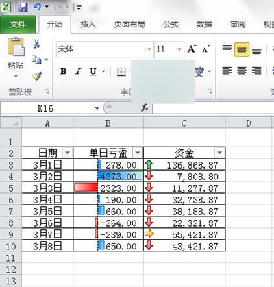The height and width of the screenshot is (287, 274).
Task: Click the 粘贴 paste icon
Action: 16,47
